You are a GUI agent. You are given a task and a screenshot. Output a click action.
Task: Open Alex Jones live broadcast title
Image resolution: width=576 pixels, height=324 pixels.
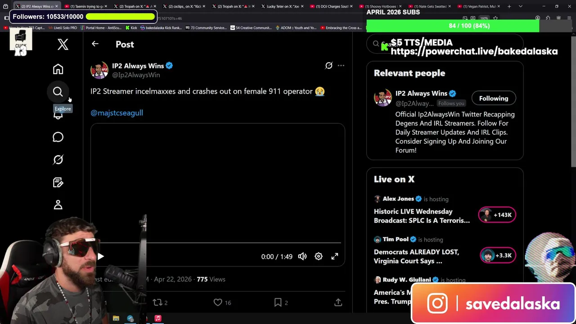(x=422, y=216)
